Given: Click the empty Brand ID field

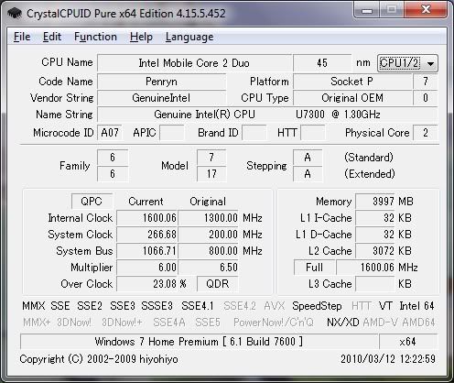Looking at the screenshot, I should 254,133.
